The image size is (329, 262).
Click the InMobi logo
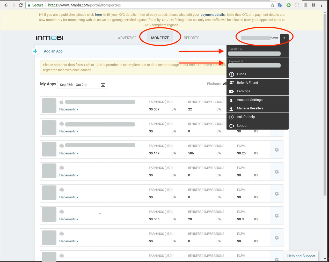(49, 38)
